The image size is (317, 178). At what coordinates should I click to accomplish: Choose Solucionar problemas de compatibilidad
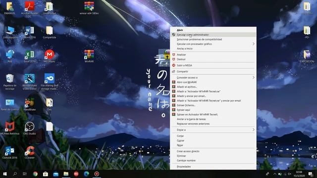tap(213, 40)
